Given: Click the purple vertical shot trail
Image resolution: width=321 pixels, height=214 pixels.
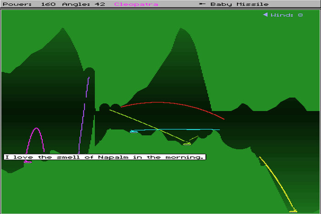Looking at the screenshot, I should pos(84,115).
